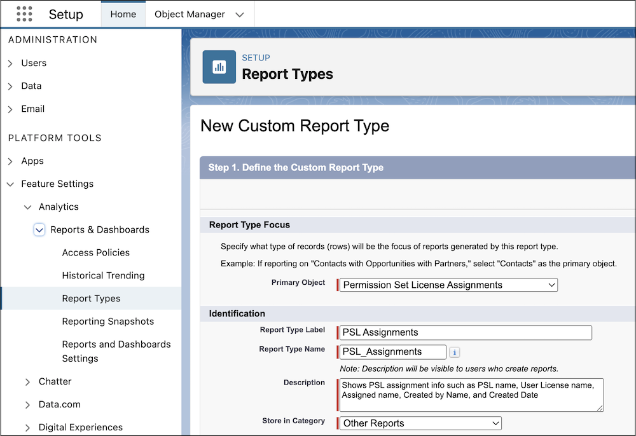Image resolution: width=636 pixels, height=436 pixels.
Task: Switch to the Home tab
Action: [x=123, y=14]
